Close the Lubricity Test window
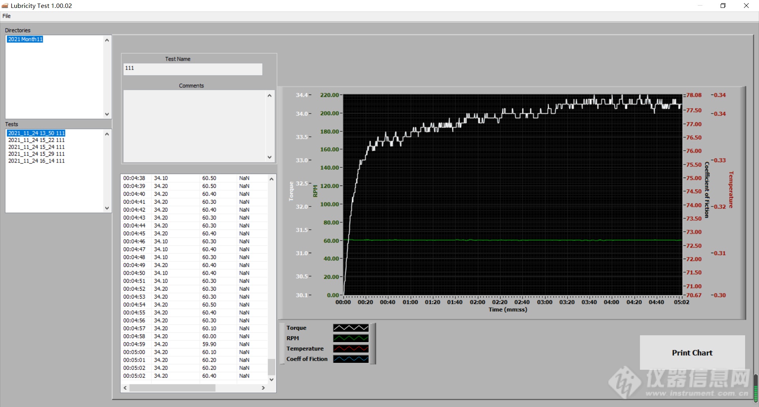The width and height of the screenshot is (759, 407). pos(746,6)
